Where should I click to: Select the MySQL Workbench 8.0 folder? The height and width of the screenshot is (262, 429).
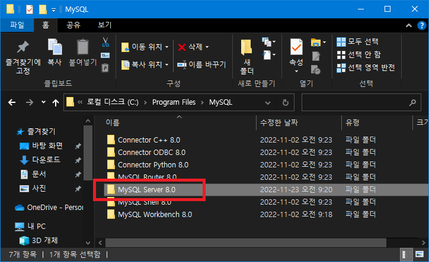(155, 215)
